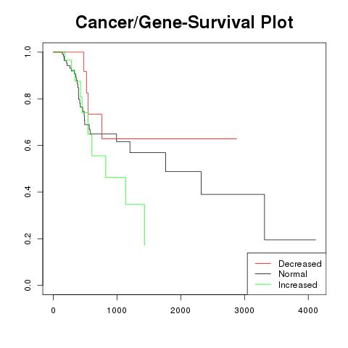Click the 3000 x-axis tick label
The height and width of the screenshot is (348, 348).
[x=244, y=310]
